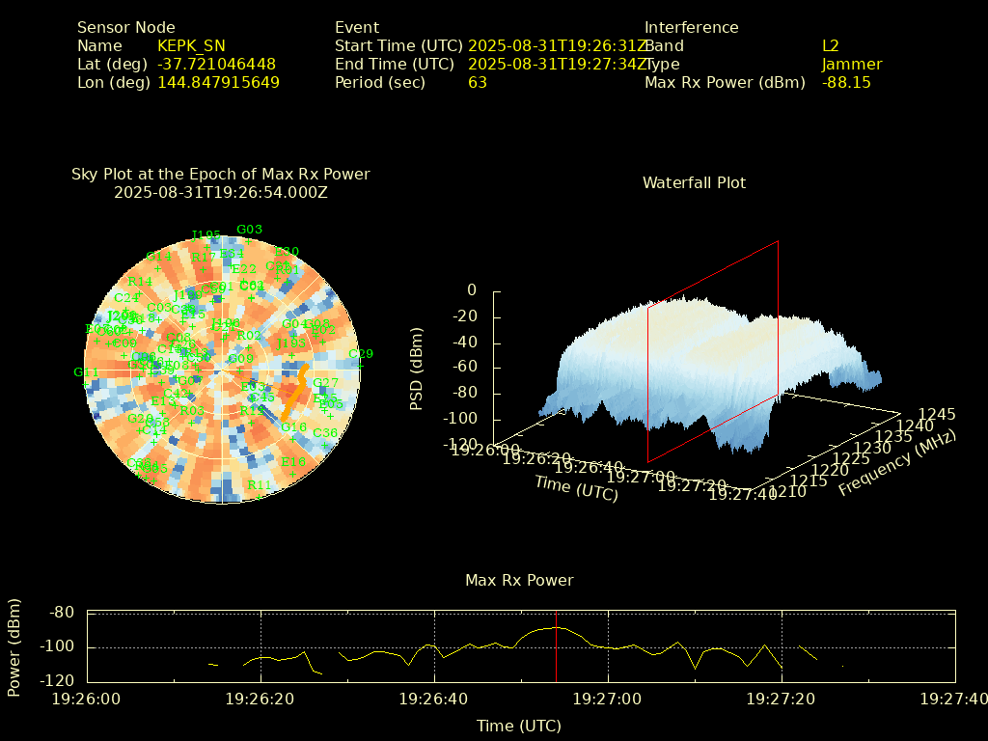This screenshot has height=741, width=988.
Task: Click the Jammer interference type value
Action: click(851, 65)
